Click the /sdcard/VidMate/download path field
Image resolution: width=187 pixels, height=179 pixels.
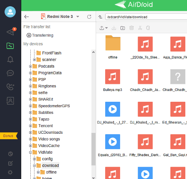146,17
